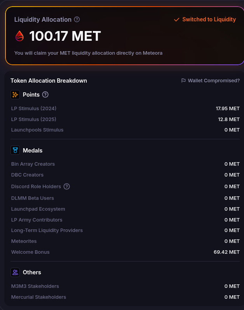Click the Token Allocation Breakdown heading
The height and width of the screenshot is (310, 244).
coord(49,81)
